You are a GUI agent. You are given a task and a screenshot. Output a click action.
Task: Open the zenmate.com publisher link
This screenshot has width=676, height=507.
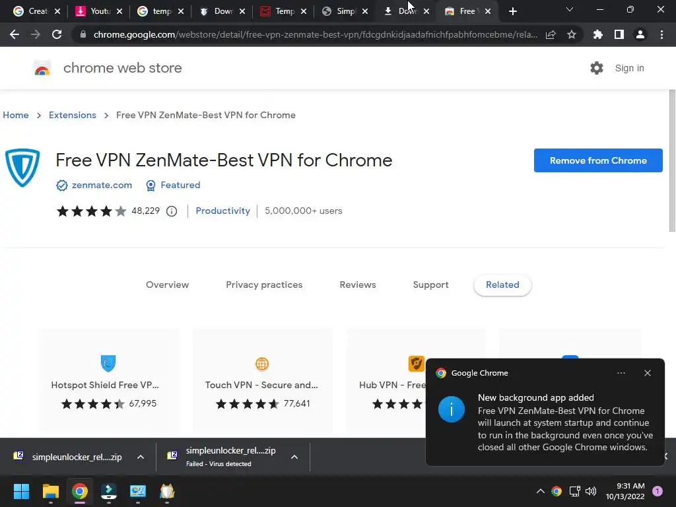[x=102, y=185]
